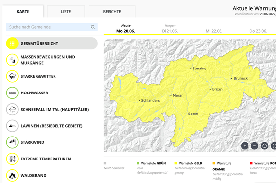The width and height of the screenshot is (276, 183).
Task: Open the Gesamtübersicht grid icon
Action: tap(12, 44)
